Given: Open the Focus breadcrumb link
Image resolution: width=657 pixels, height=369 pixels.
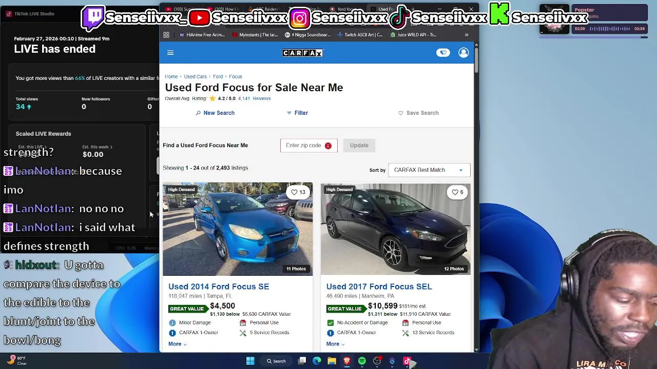Looking at the screenshot, I should click(235, 76).
